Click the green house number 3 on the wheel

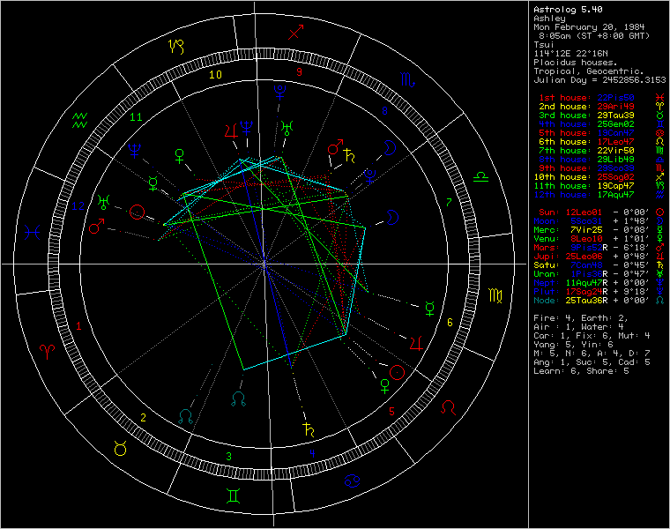229,457
